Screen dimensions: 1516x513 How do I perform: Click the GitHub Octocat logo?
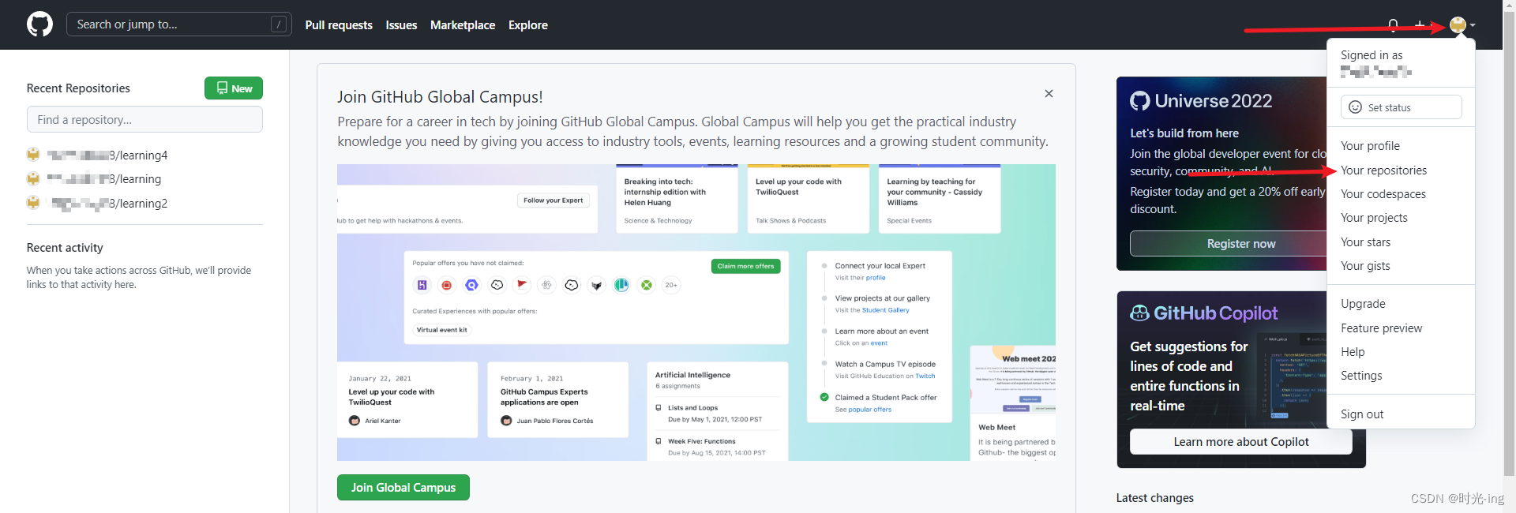click(39, 24)
